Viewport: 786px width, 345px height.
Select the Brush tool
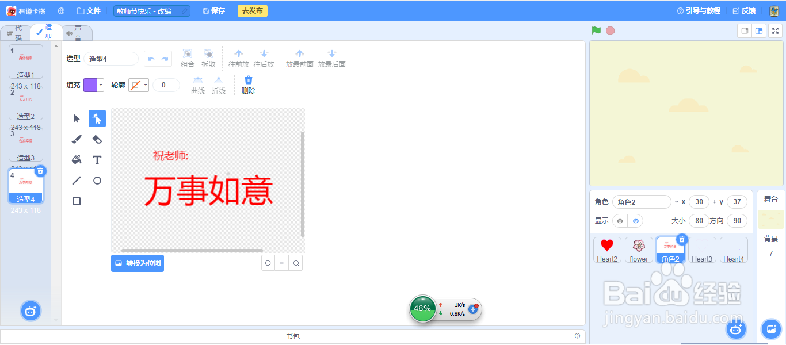[76, 139]
